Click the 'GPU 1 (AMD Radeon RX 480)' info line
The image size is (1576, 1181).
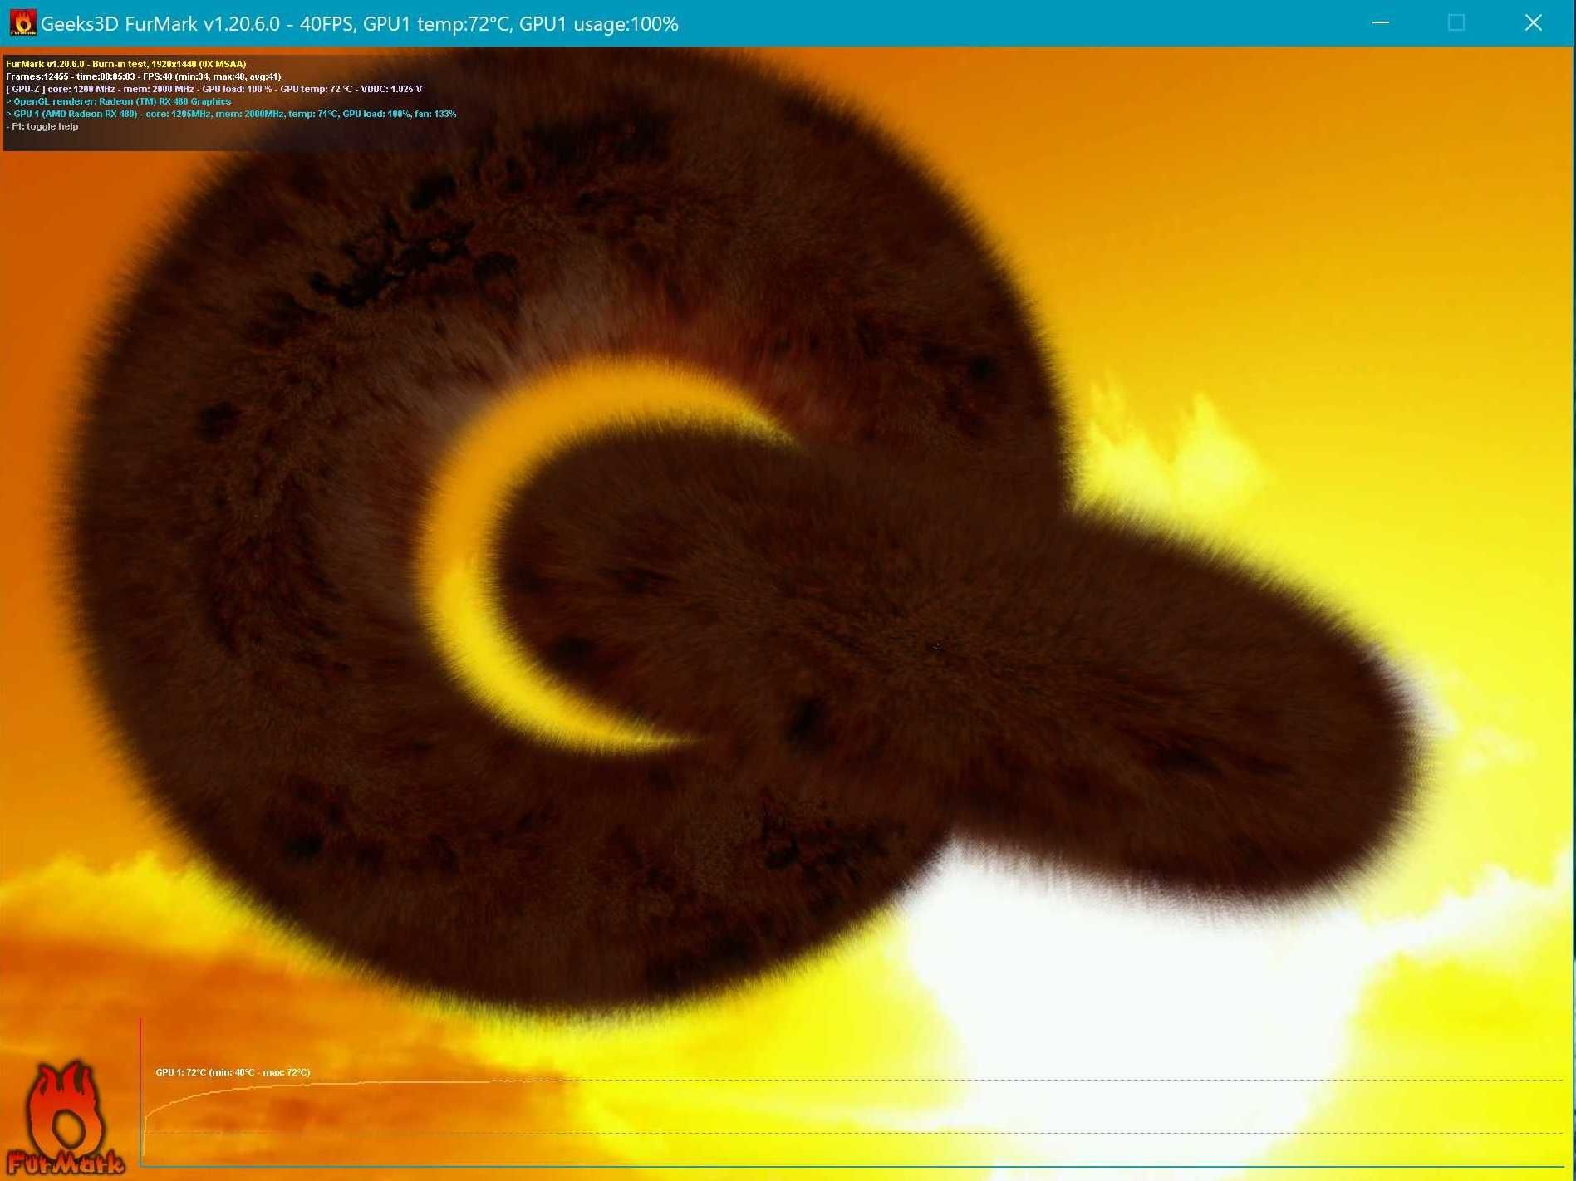click(232, 114)
